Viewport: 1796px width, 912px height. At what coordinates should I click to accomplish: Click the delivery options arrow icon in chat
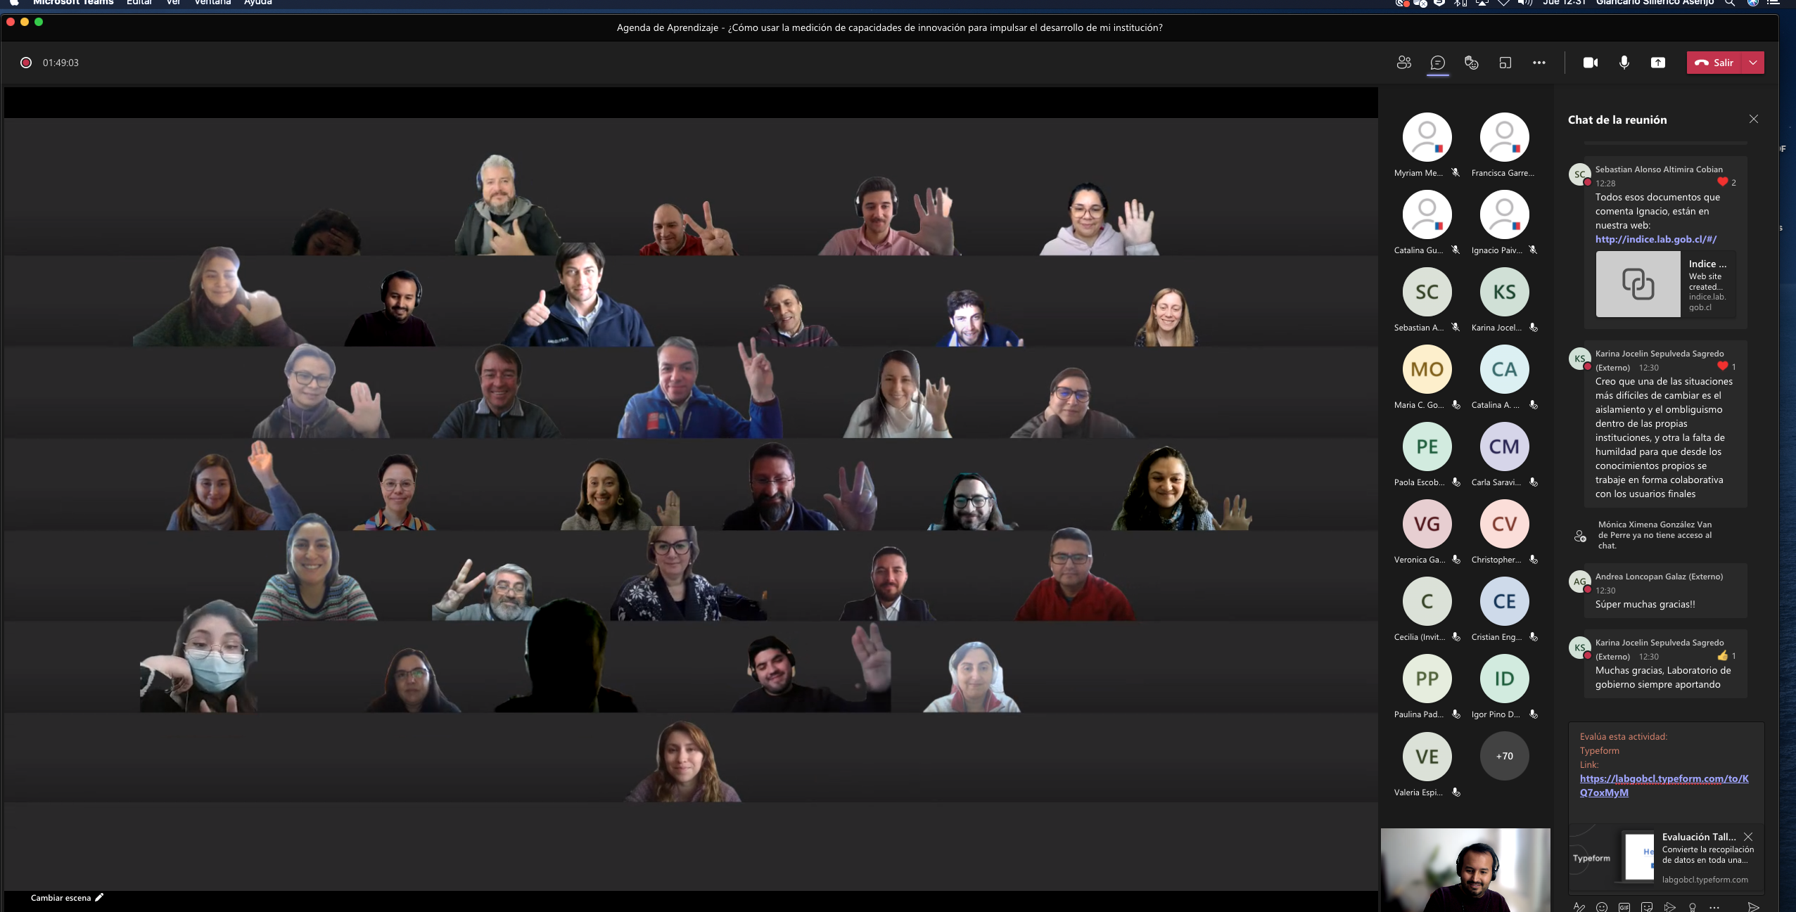(x=1669, y=907)
